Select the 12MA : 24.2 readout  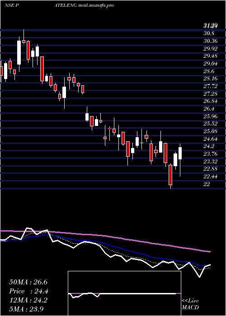point(28,300)
